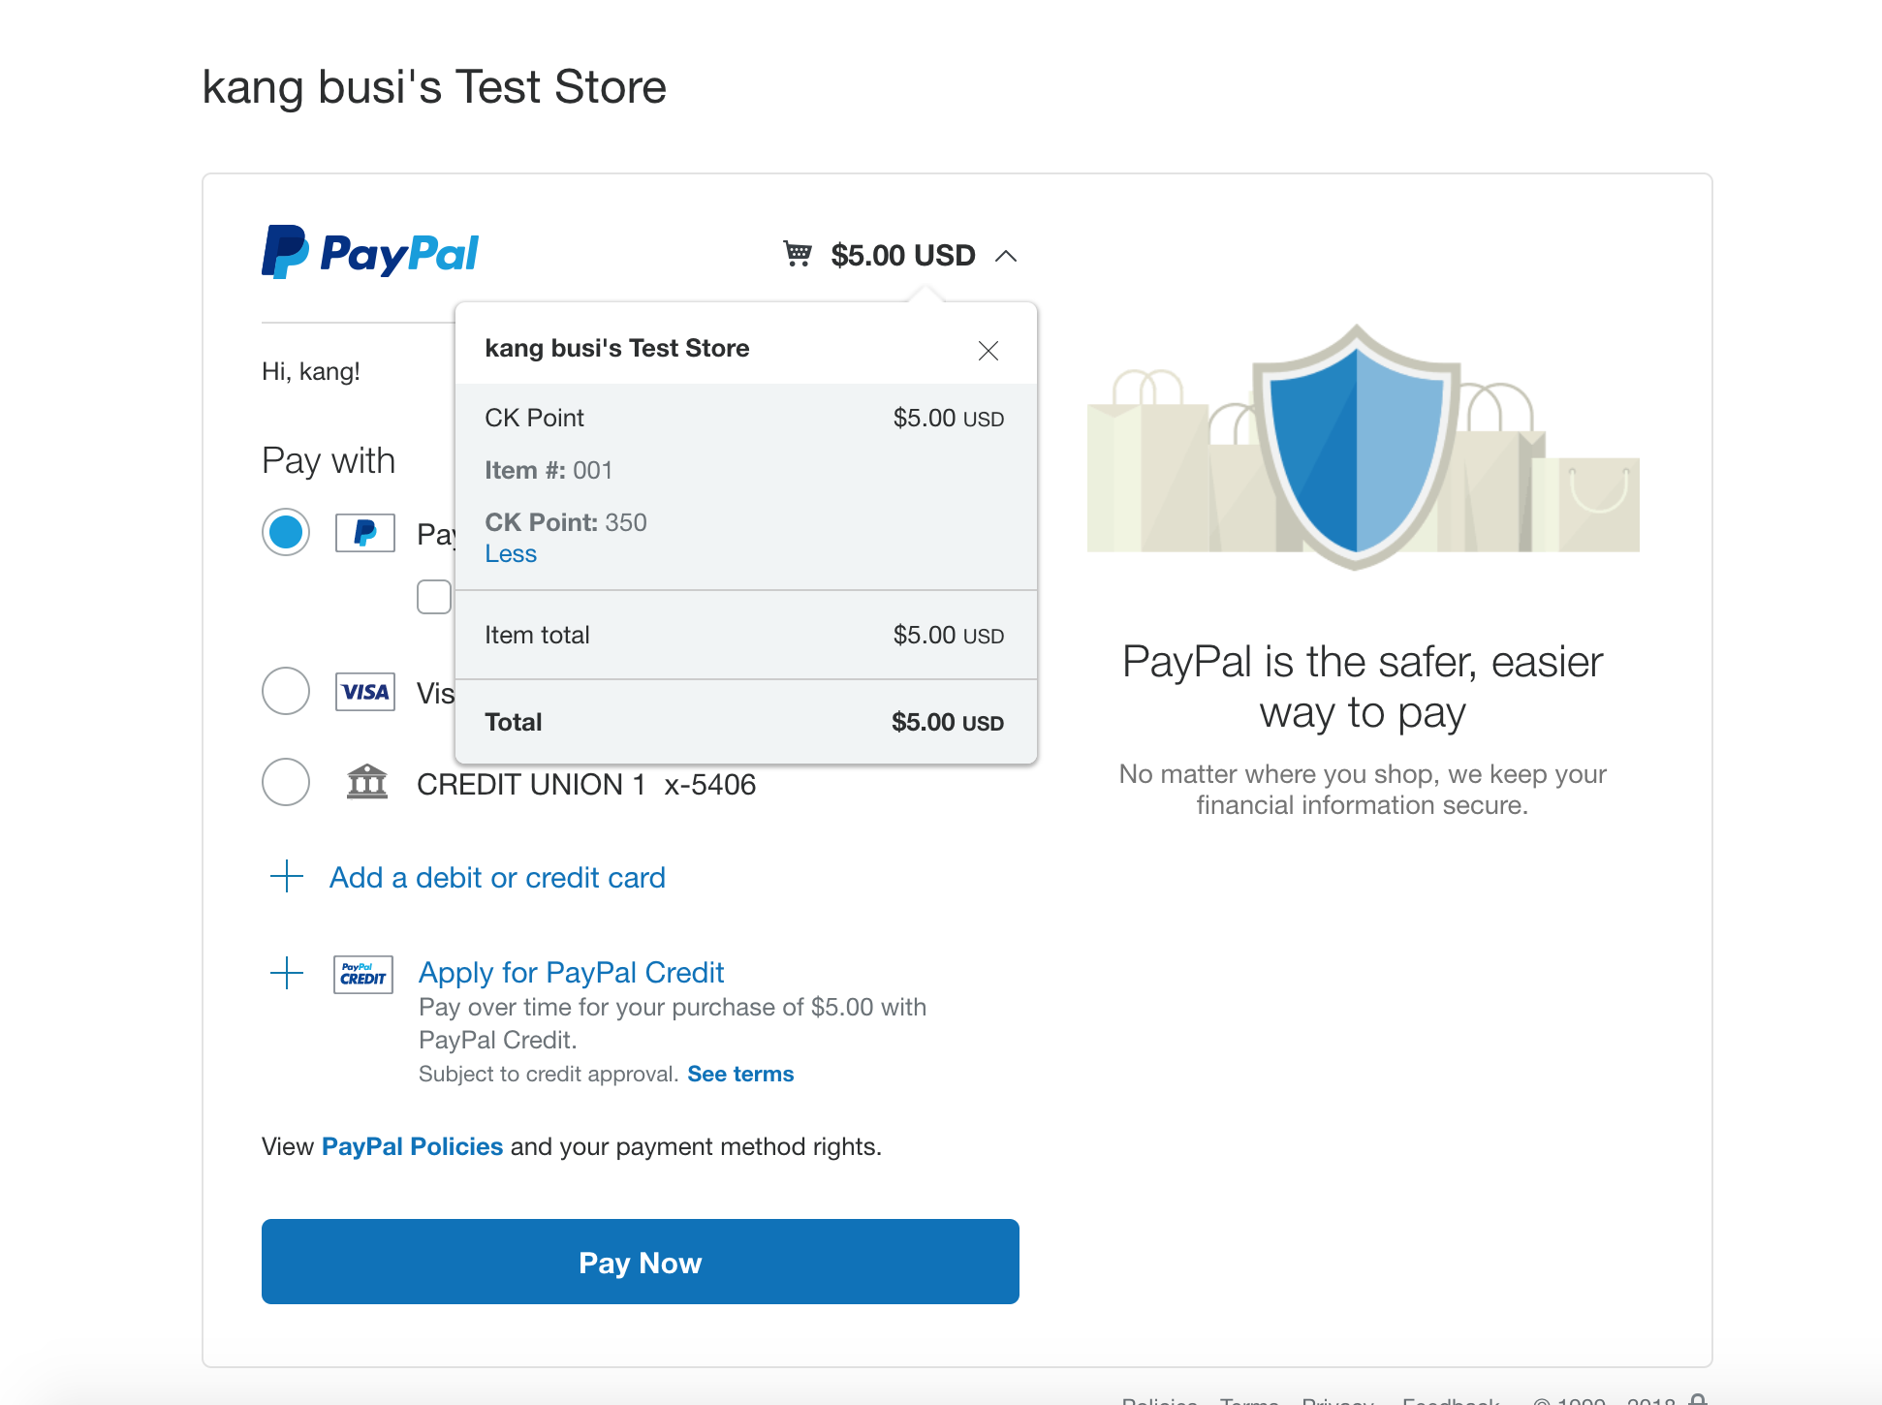This screenshot has height=1405, width=1882.
Task: Click the Visa card logo
Action: (x=365, y=692)
